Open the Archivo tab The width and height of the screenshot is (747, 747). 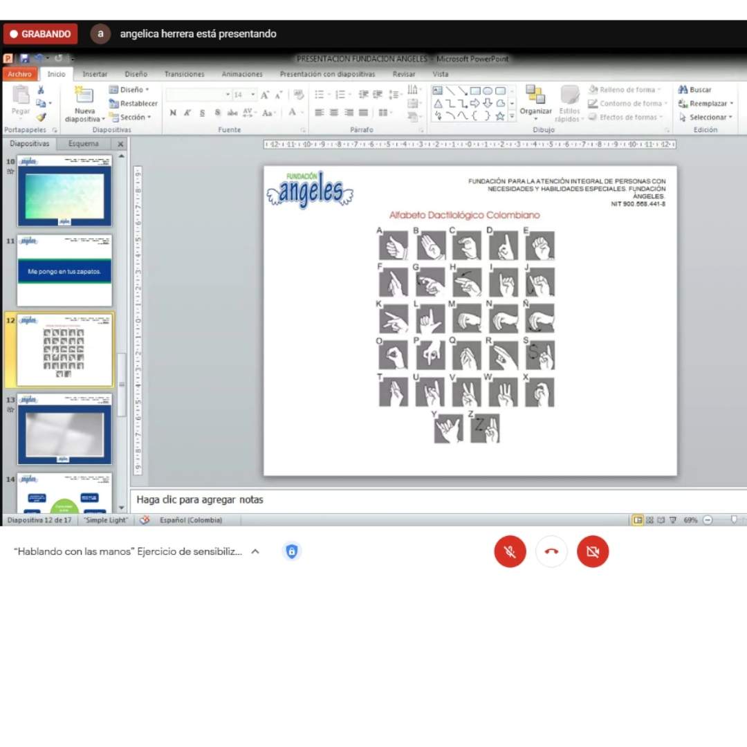coord(19,74)
